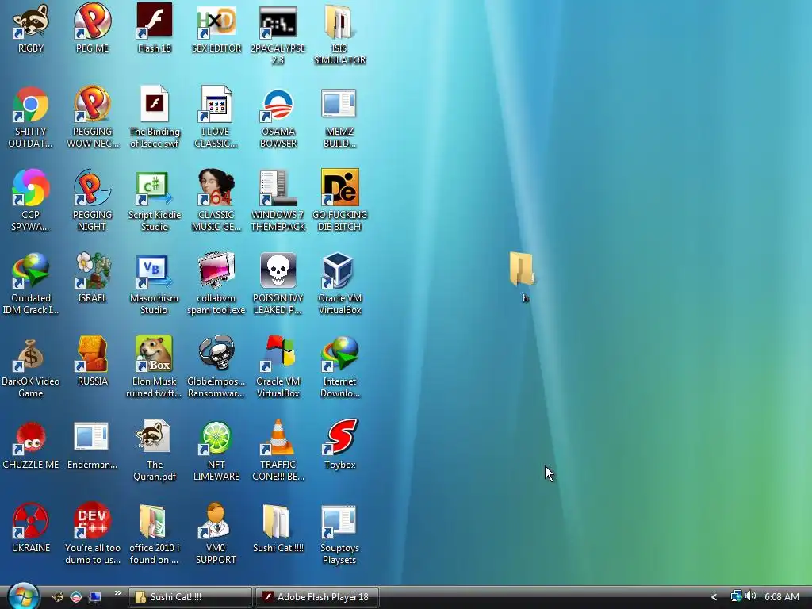Expand the quick launch overflow chevron
812x609 pixels.
pyautogui.click(x=117, y=593)
